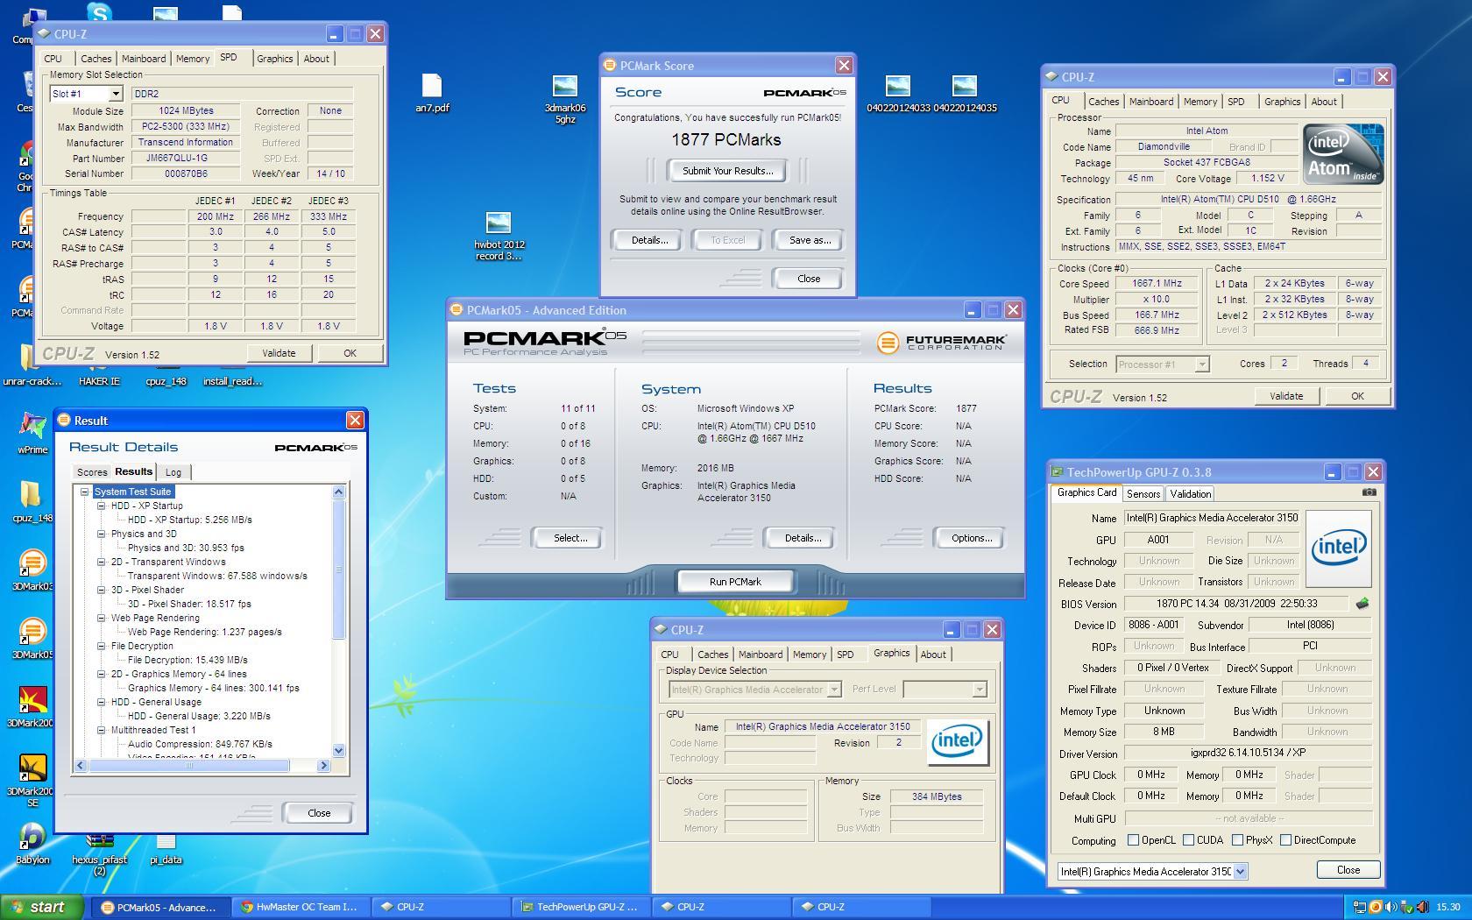Click the Details... button in PCMark Score
1472x920 pixels.
(649, 240)
